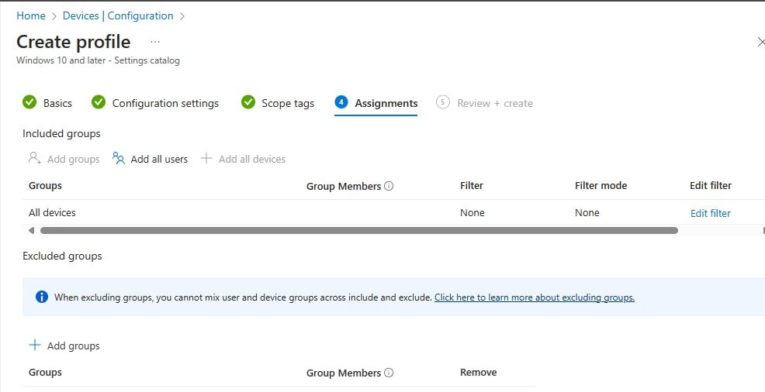Image resolution: width=765 pixels, height=392 pixels.
Task: Open the ellipsis menu next to Create profile
Action: pyautogui.click(x=155, y=41)
